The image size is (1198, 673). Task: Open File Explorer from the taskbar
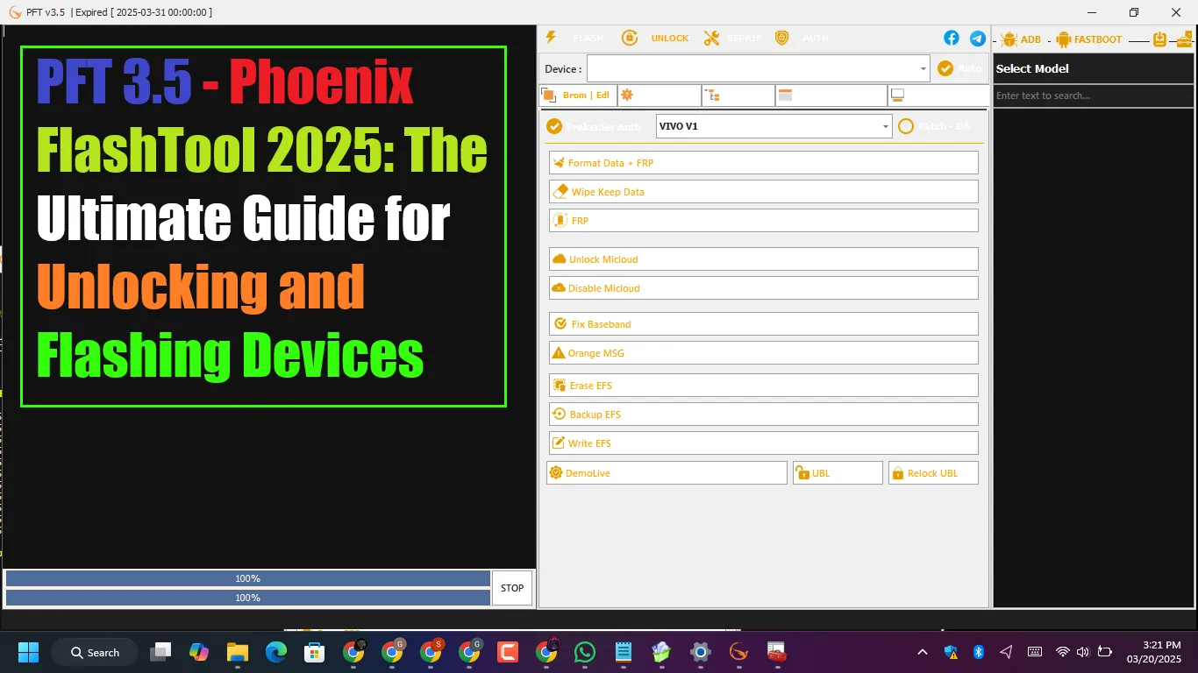click(238, 652)
